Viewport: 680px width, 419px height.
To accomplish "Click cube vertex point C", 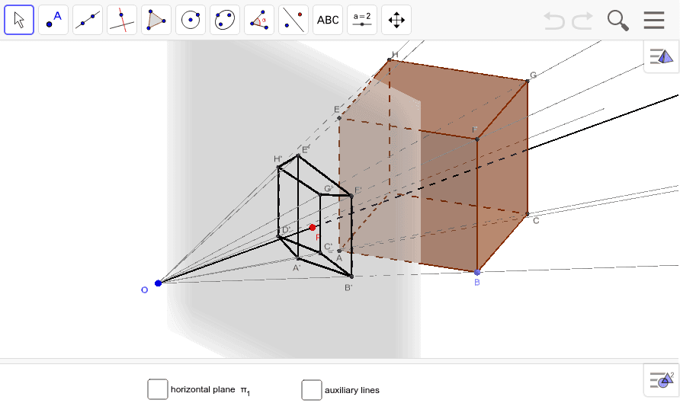I will pyautogui.click(x=528, y=214).
